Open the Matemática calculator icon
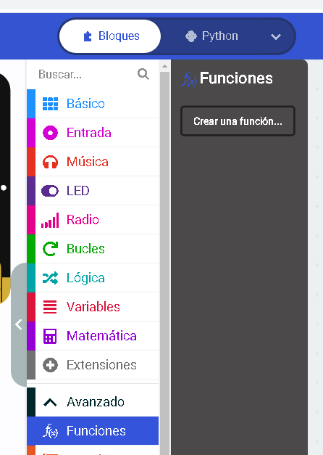The height and width of the screenshot is (455, 323). click(x=50, y=336)
